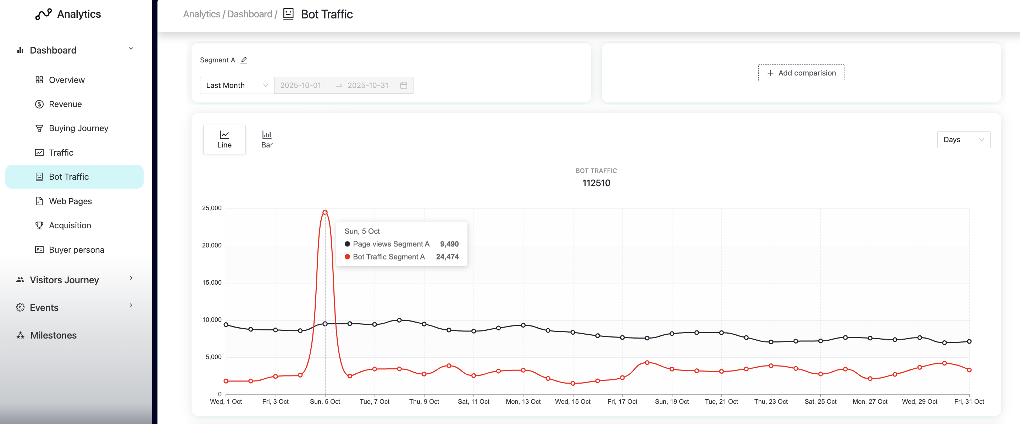The height and width of the screenshot is (424, 1020).
Task: Click the pencil edit icon beside Segment A
Action: [x=244, y=60]
